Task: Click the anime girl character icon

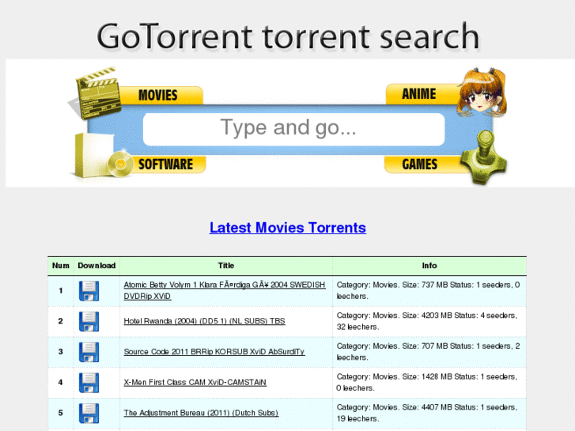Action: click(x=482, y=92)
